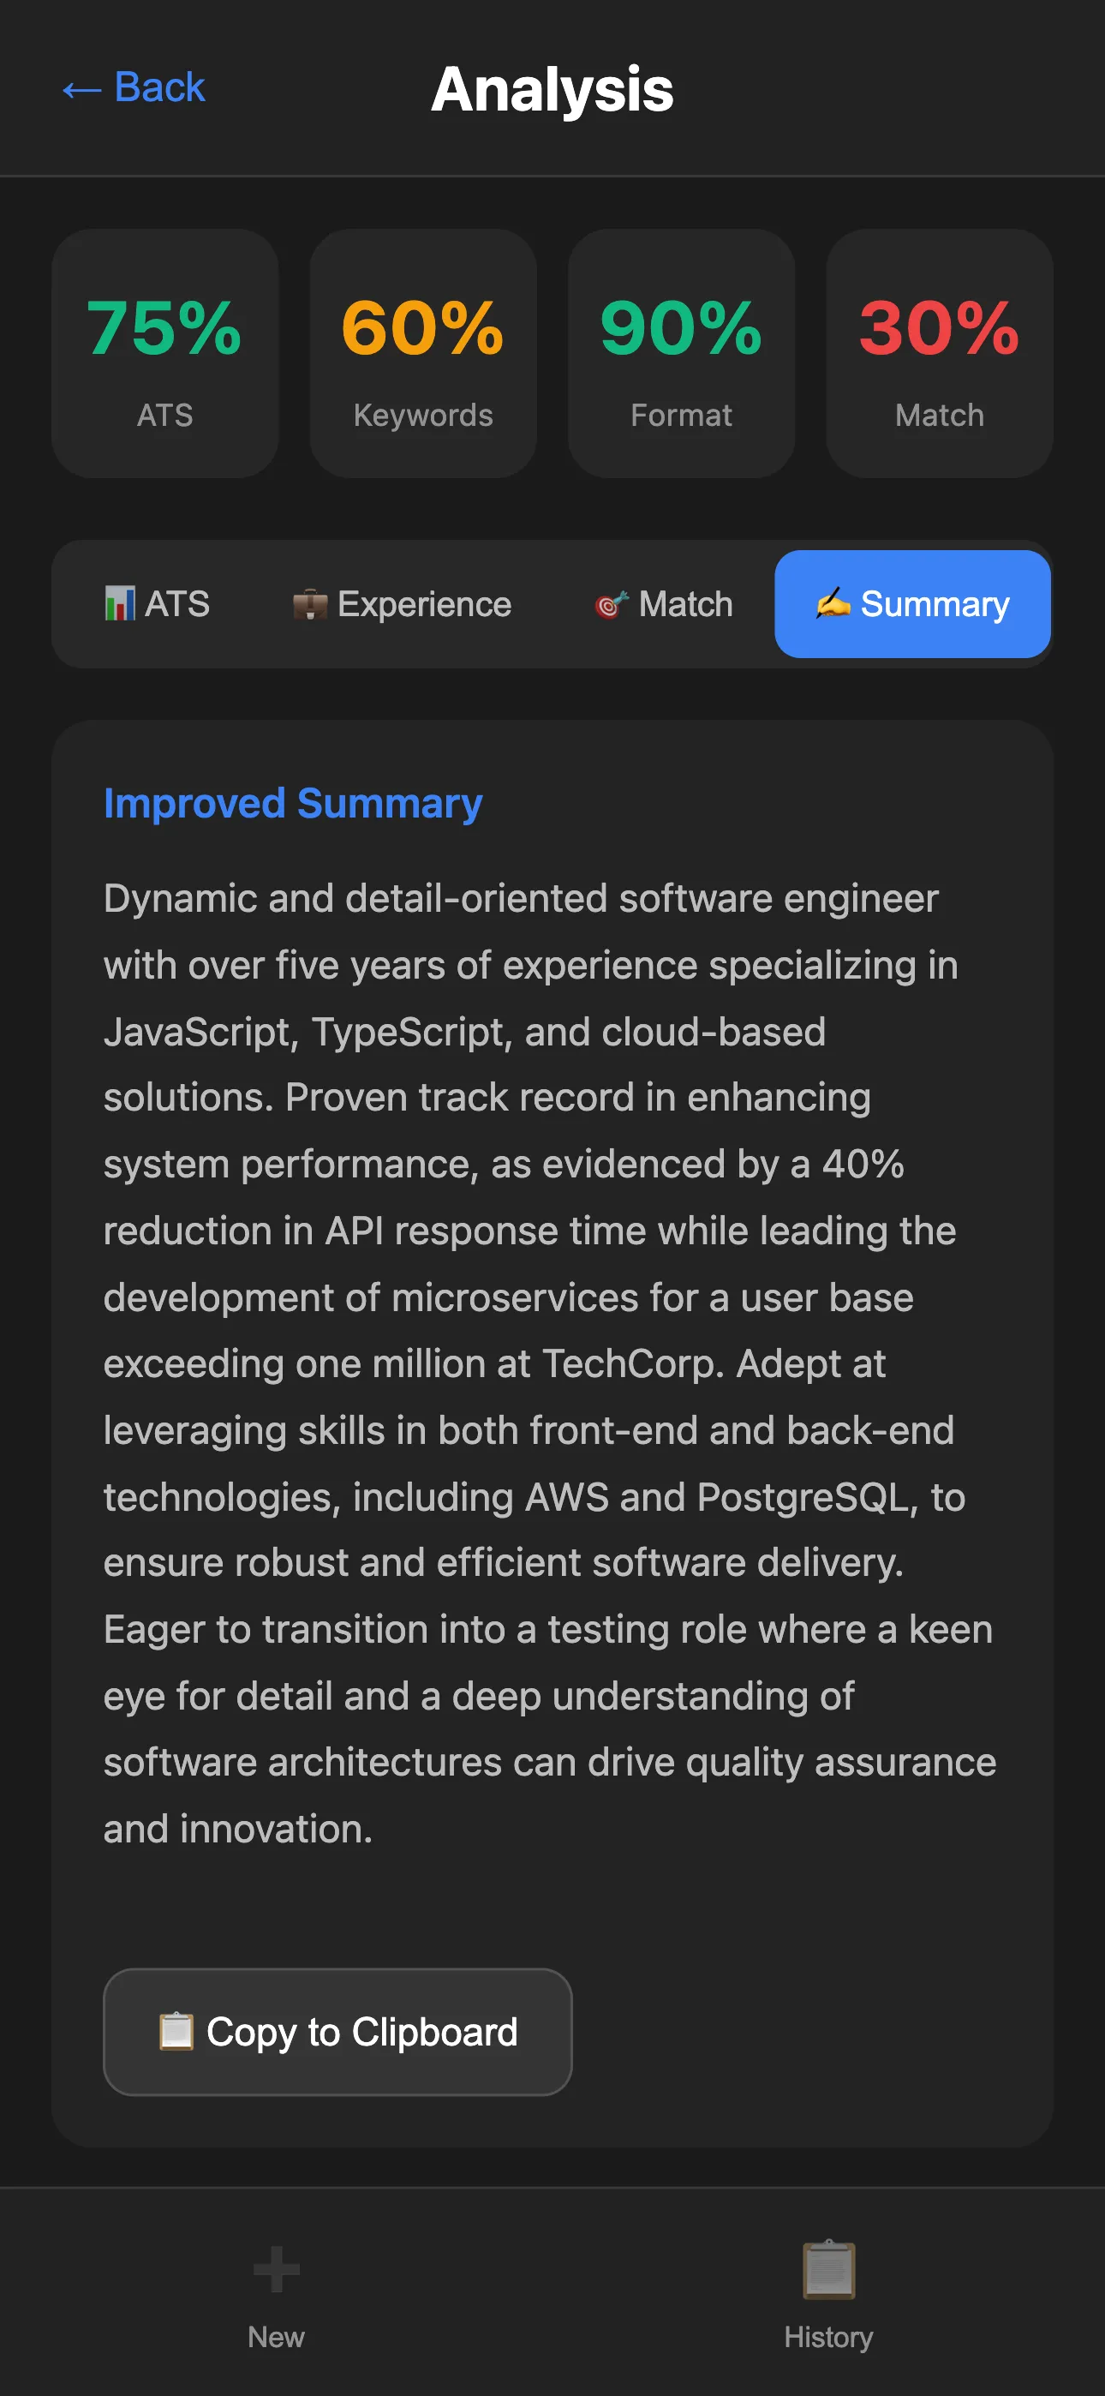The image size is (1105, 2396).
Task: Click the briefcase icon on Experience tab
Action: click(310, 605)
